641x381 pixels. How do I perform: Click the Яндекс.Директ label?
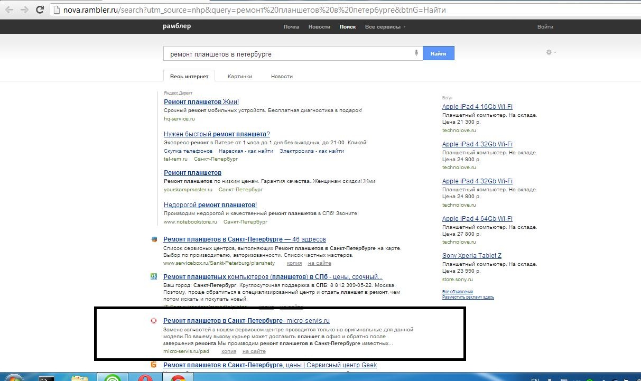click(x=178, y=93)
